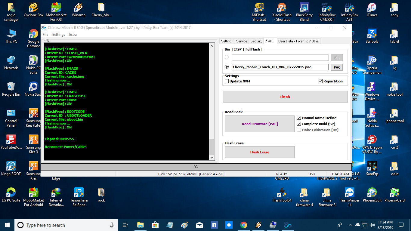Switch to the Service tab

[242, 41]
